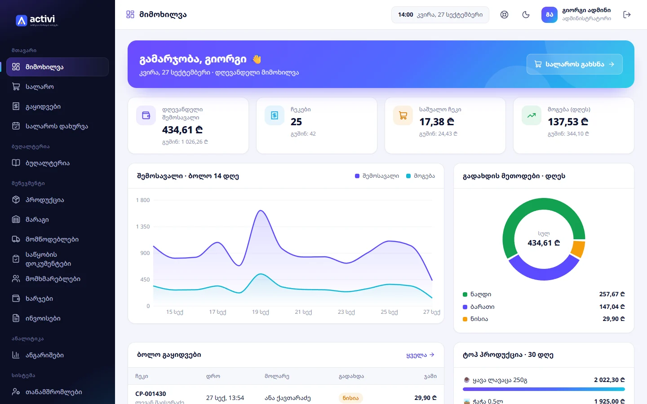647x404 pixels.
Task: Click the ბუღალტერია book icon
Action: tap(16, 163)
